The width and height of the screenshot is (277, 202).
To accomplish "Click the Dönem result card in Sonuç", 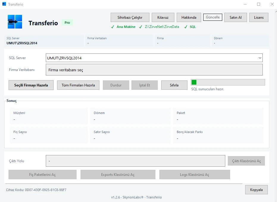I will (130, 116).
